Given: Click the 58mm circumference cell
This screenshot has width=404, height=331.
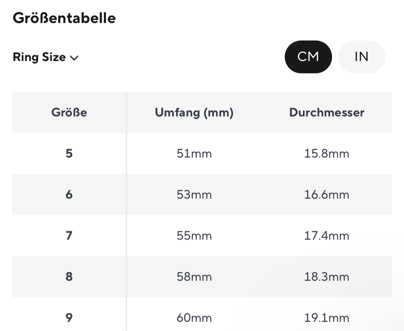Looking at the screenshot, I should [194, 277].
